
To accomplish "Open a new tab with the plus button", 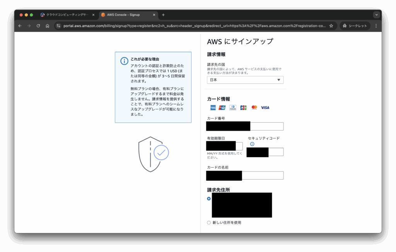I will pos(163,14).
